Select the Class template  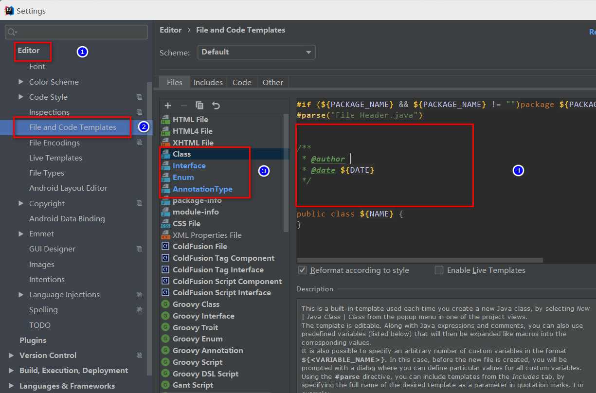pyautogui.click(x=181, y=154)
